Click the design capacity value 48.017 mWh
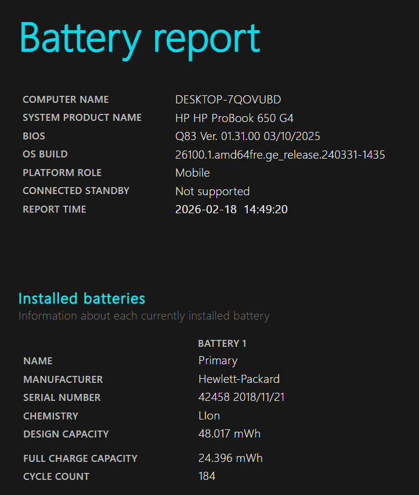419x495 pixels. 229,434
